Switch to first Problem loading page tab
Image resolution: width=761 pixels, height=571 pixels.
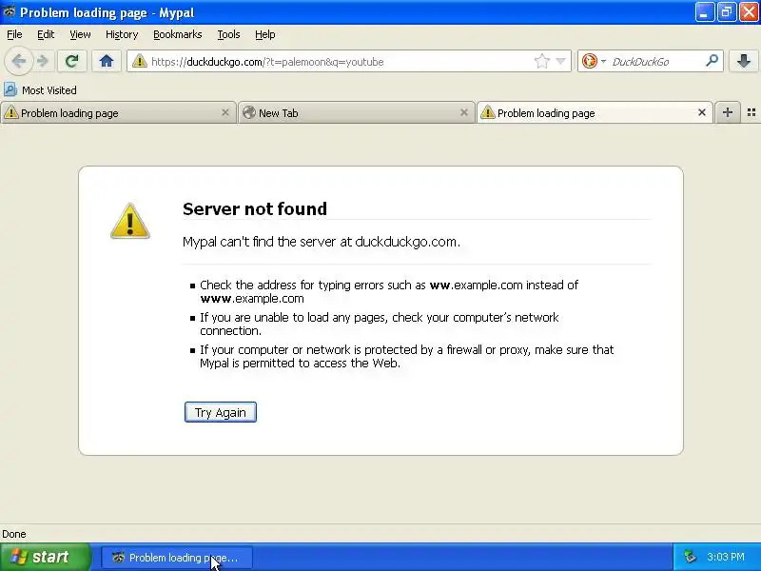(x=118, y=113)
